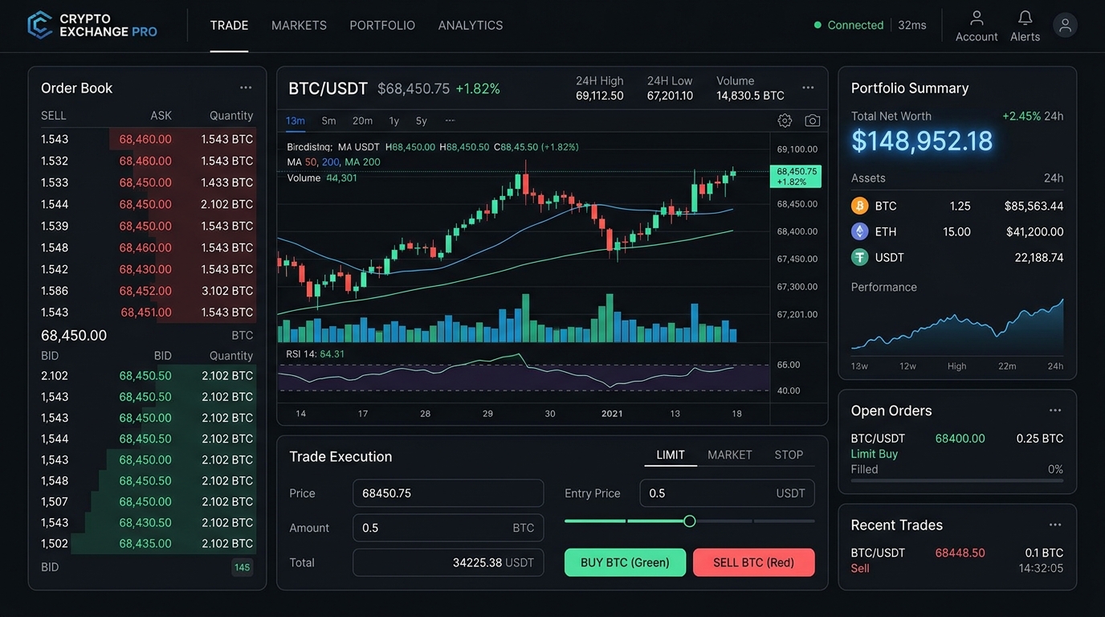The height and width of the screenshot is (617, 1105).
Task: Click the 32ms latency indicator
Action: [x=912, y=25]
